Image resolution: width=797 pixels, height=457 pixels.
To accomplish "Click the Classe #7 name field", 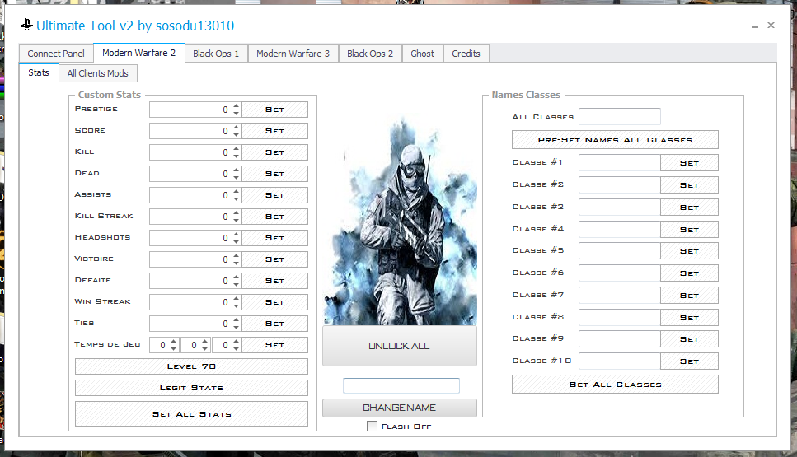I will click(620, 295).
